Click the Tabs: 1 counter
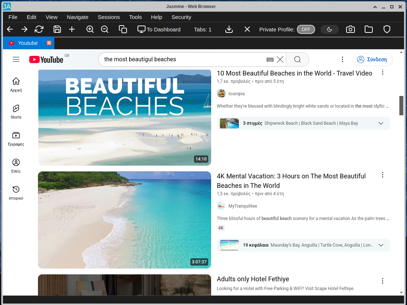Image resolution: width=407 pixels, height=305 pixels. pyautogui.click(x=203, y=30)
